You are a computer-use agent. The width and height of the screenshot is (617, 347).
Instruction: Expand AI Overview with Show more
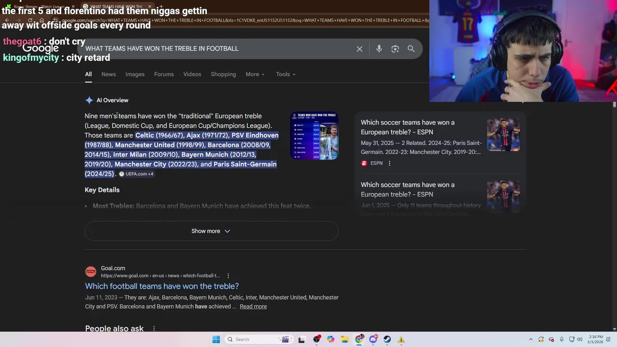(x=211, y=231)
